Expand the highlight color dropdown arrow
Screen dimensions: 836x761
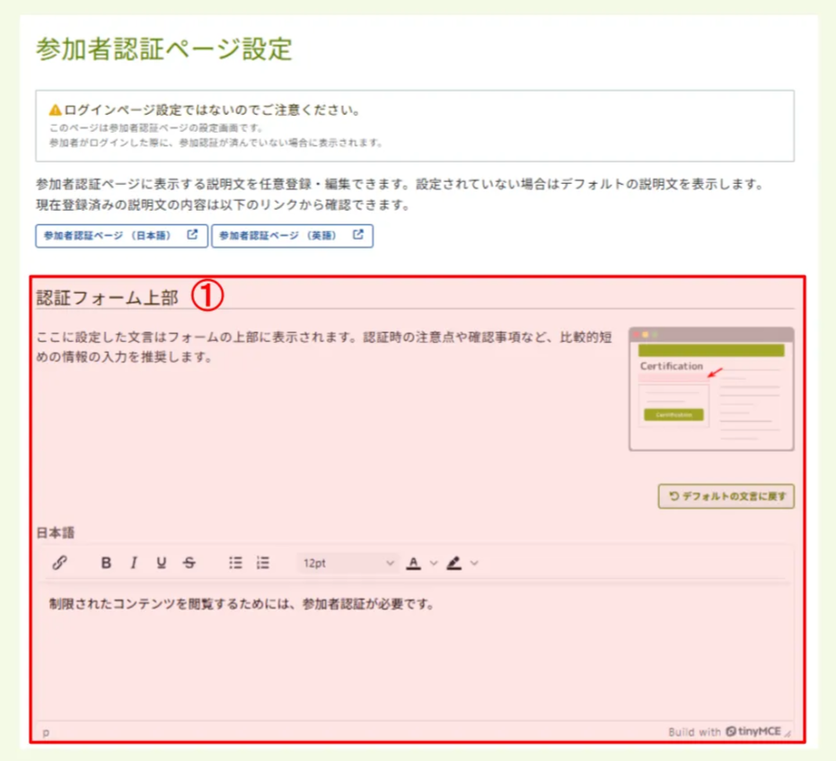(x=473, y=563)
